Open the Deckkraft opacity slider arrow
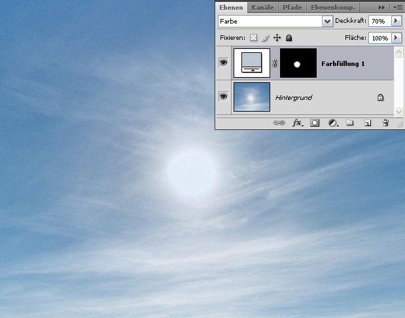Image resolution: width=405 pixels, height=318 pixels. (x=396, y=22)
